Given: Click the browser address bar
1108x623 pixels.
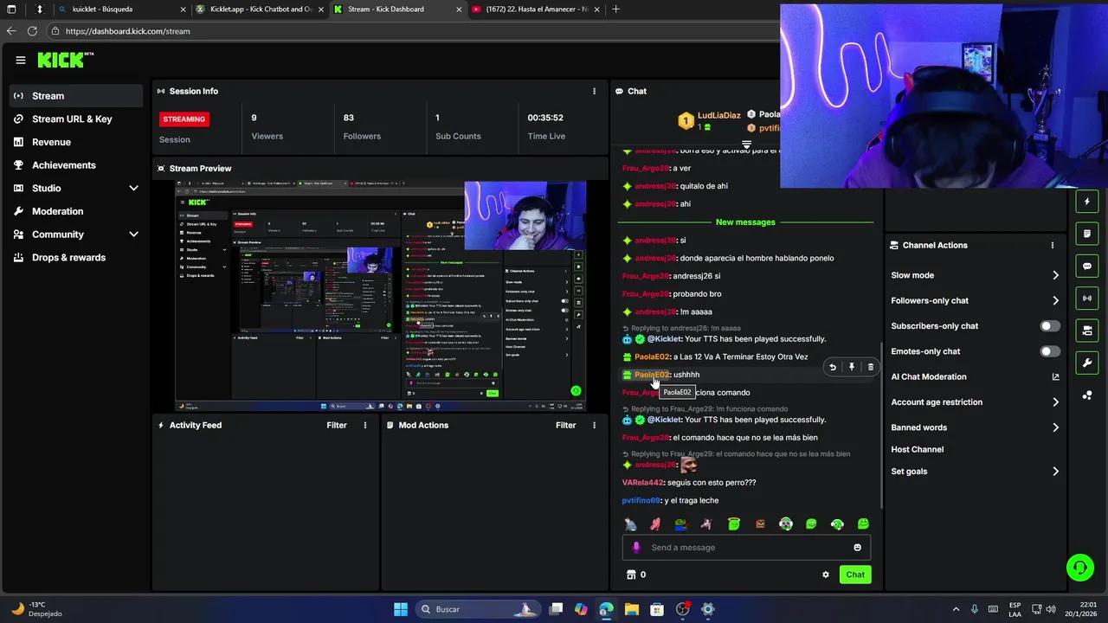Looking at the screenshot, I should tap(415, 31).
